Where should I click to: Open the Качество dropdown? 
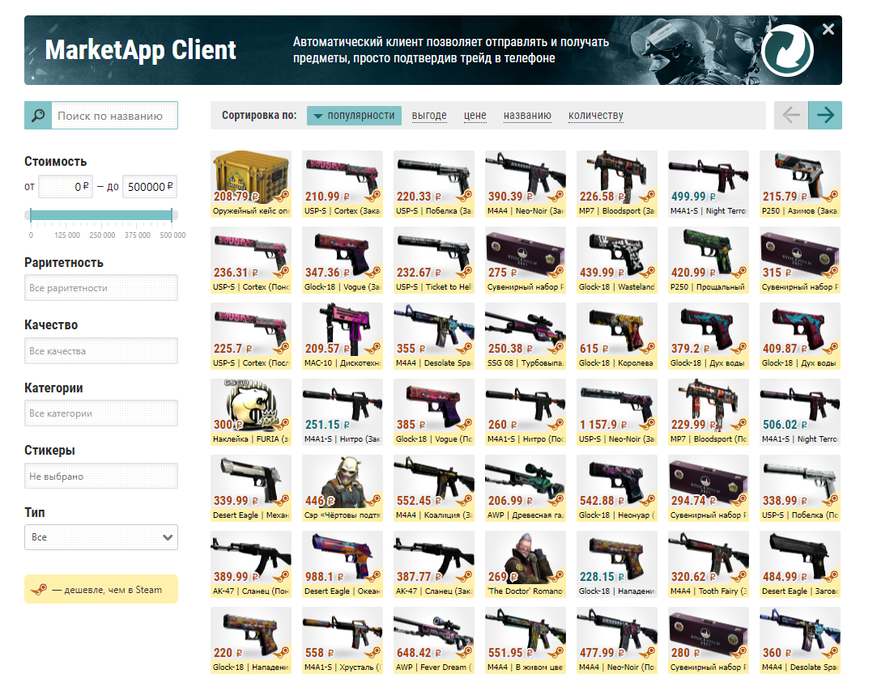[101, 350]
